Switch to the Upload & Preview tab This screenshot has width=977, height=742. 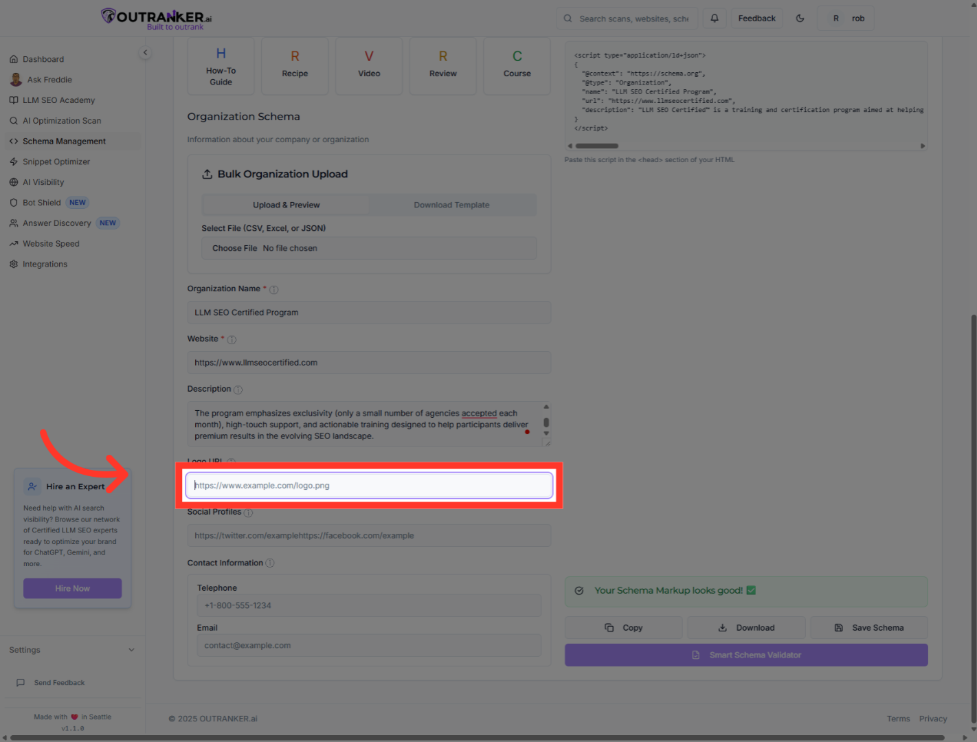[286, 205]
